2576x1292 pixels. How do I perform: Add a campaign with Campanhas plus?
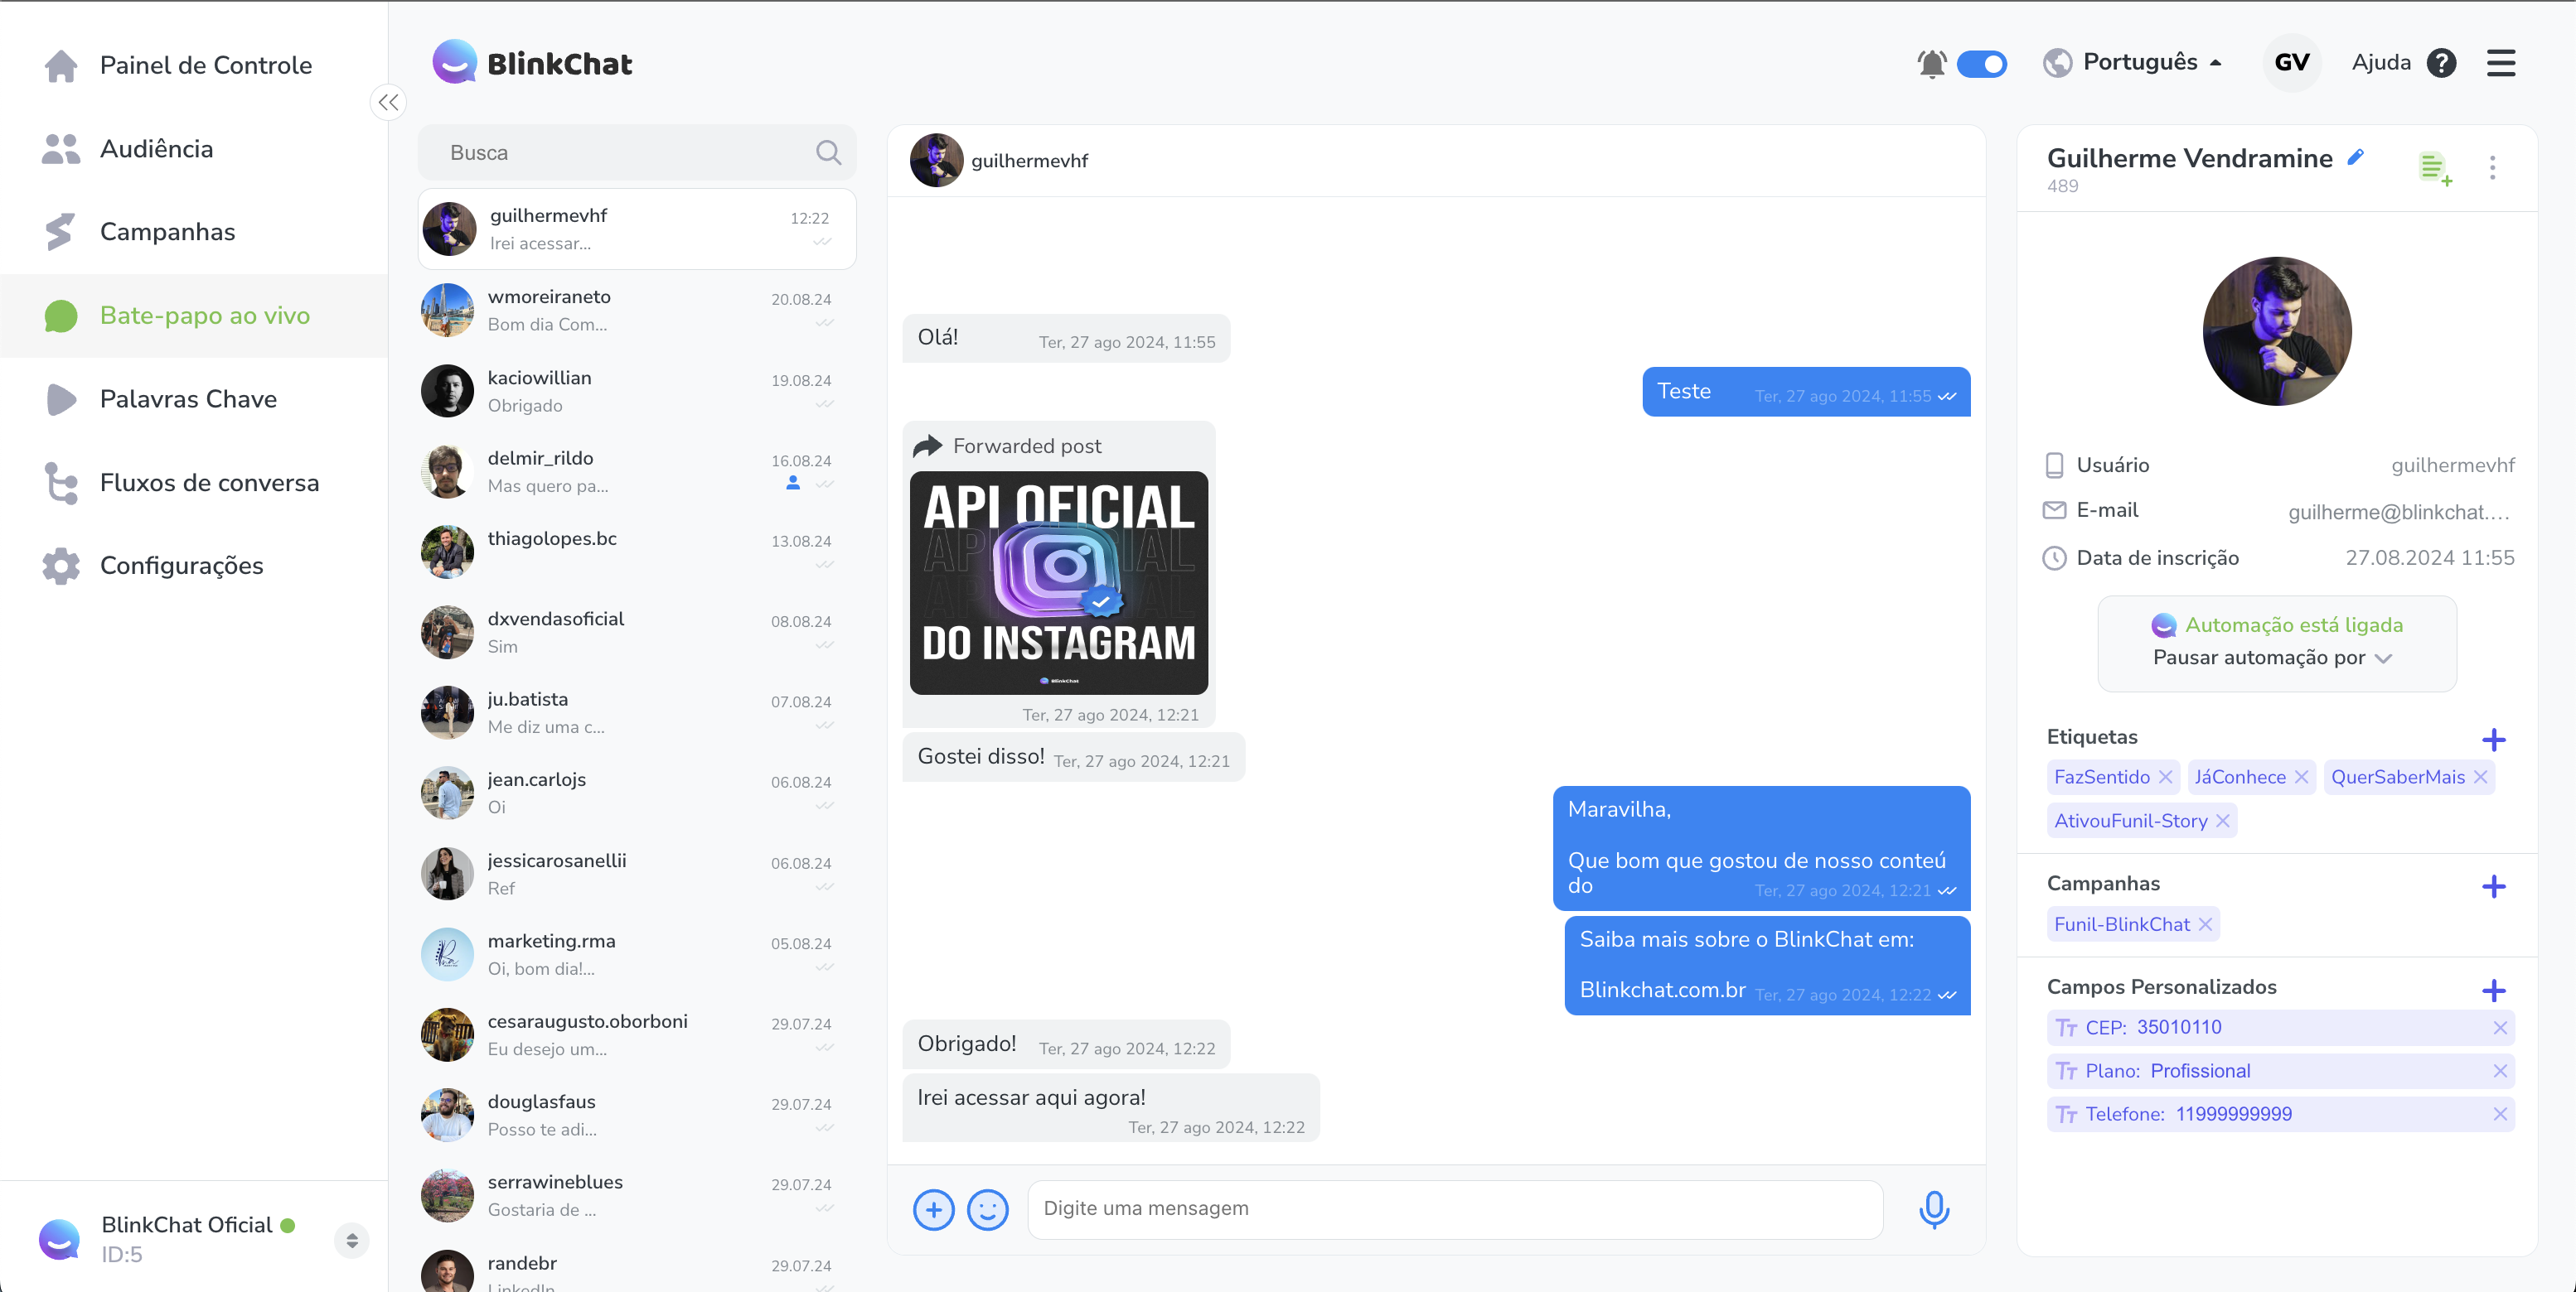2494,886
